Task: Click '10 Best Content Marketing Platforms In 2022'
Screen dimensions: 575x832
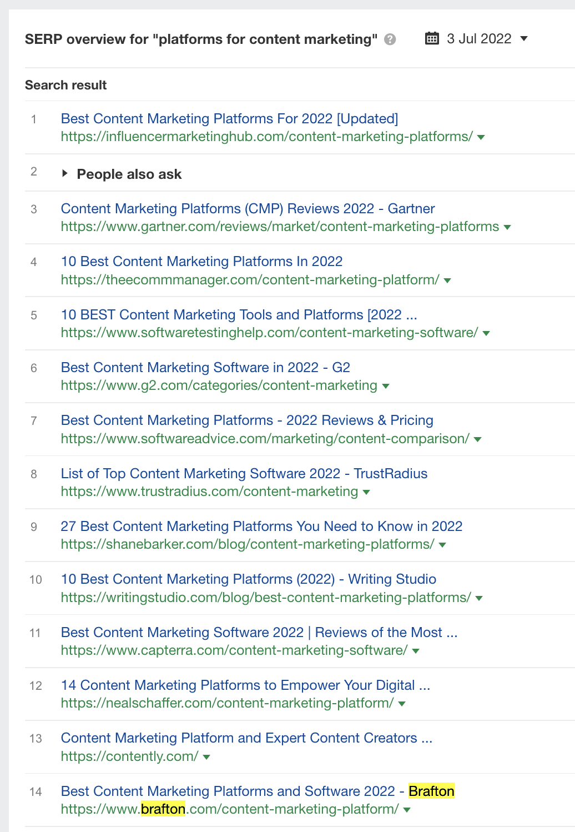Action: pos(201,262)
